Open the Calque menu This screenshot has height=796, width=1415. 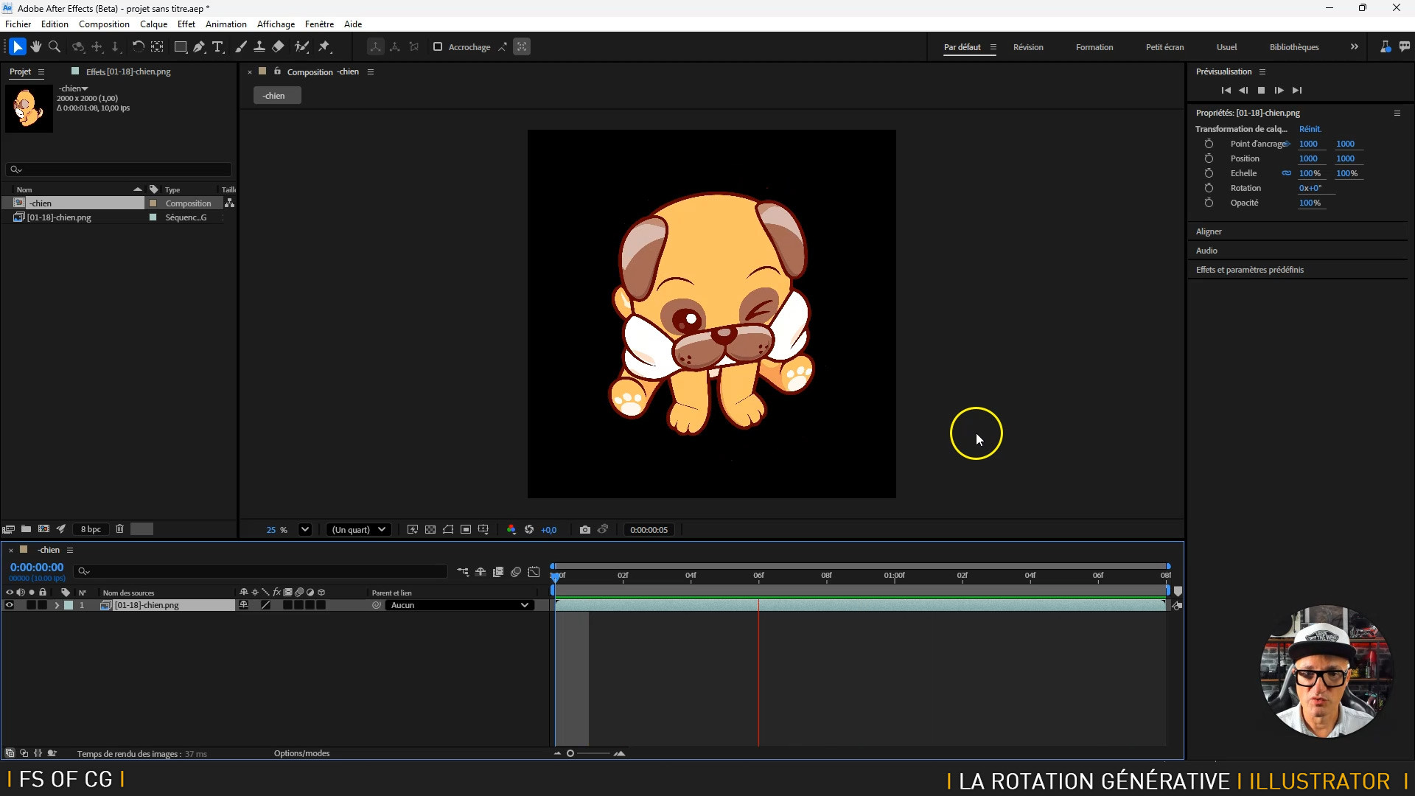click(x=153, y=24)
